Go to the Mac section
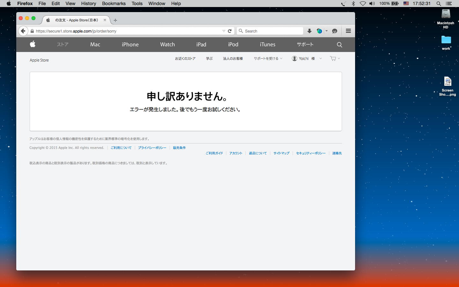The height and width of the screenshot is (287, 459). pos(95,45)
